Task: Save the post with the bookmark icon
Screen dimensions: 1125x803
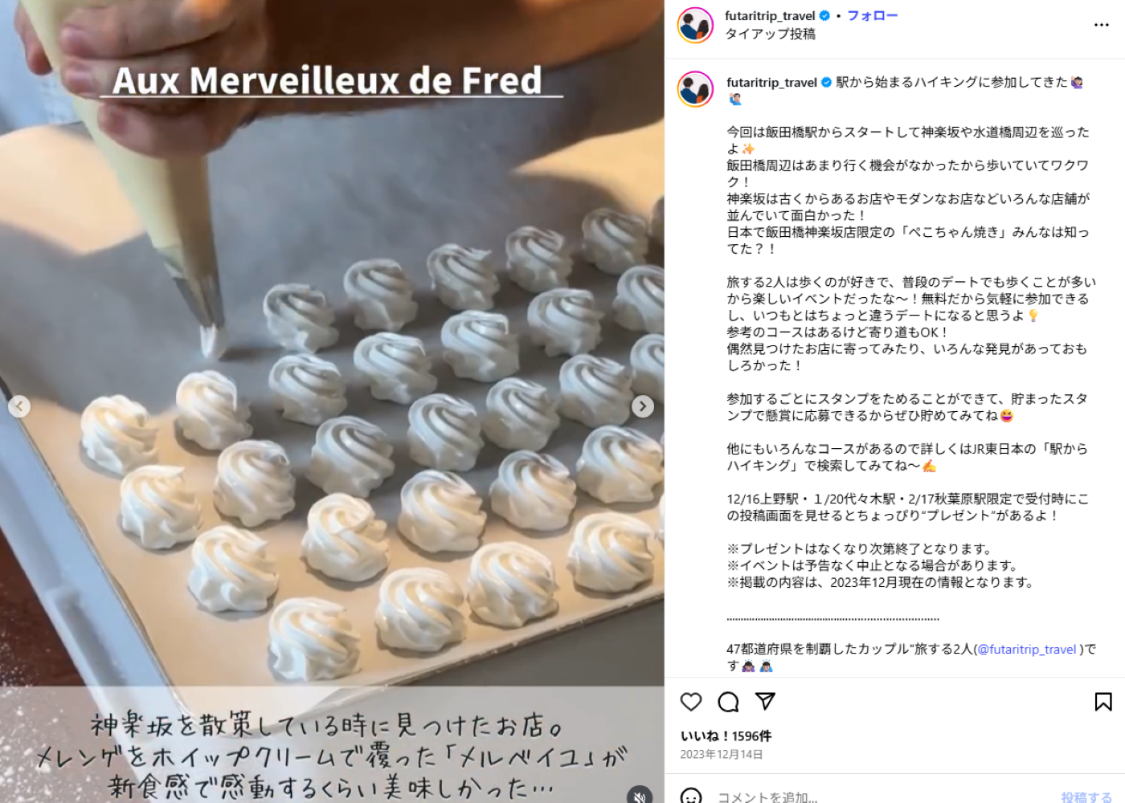Action: pyautogui.click(x=1103, y=702)
